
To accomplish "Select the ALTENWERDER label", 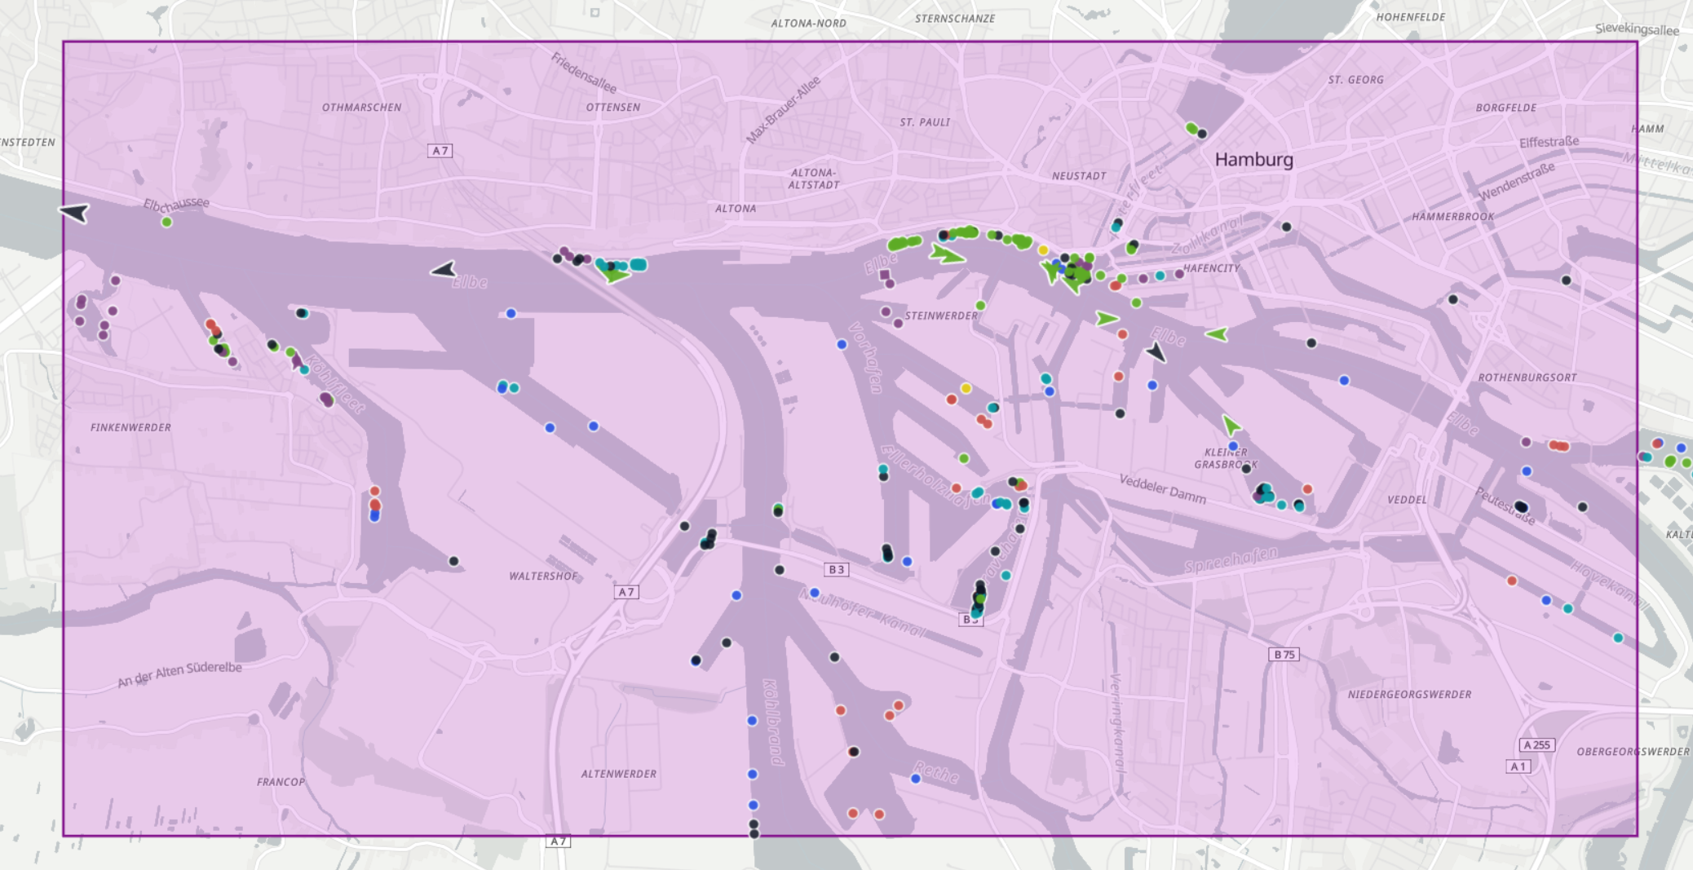I will 618,774.
